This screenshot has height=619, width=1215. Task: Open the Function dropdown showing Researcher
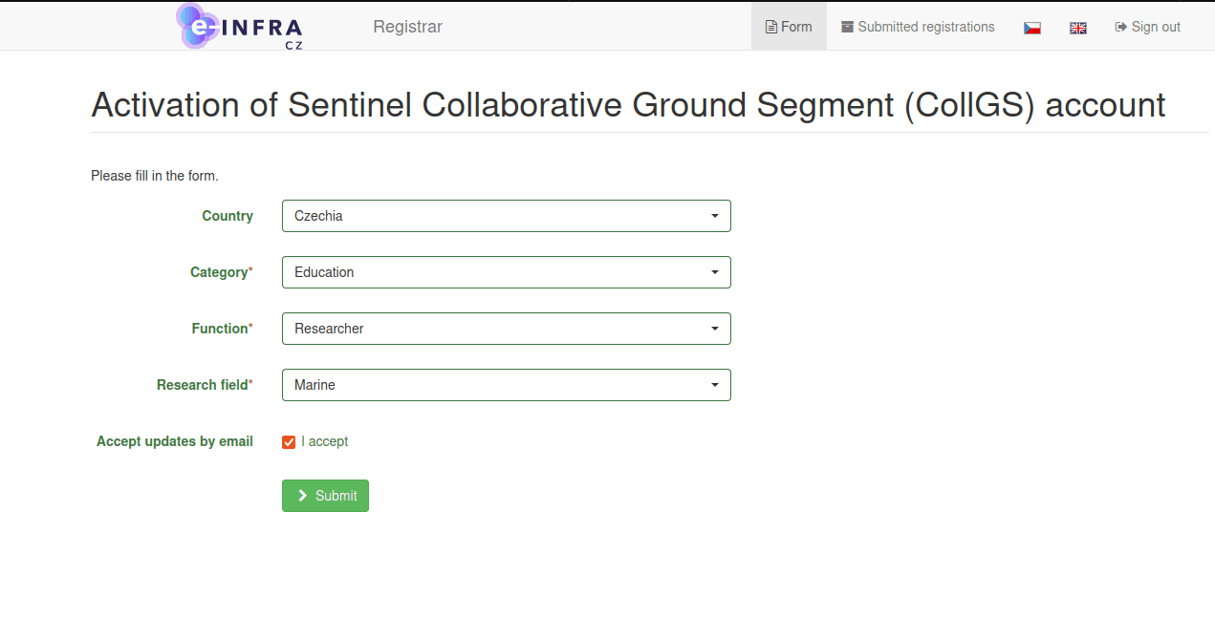pos(506,329)
